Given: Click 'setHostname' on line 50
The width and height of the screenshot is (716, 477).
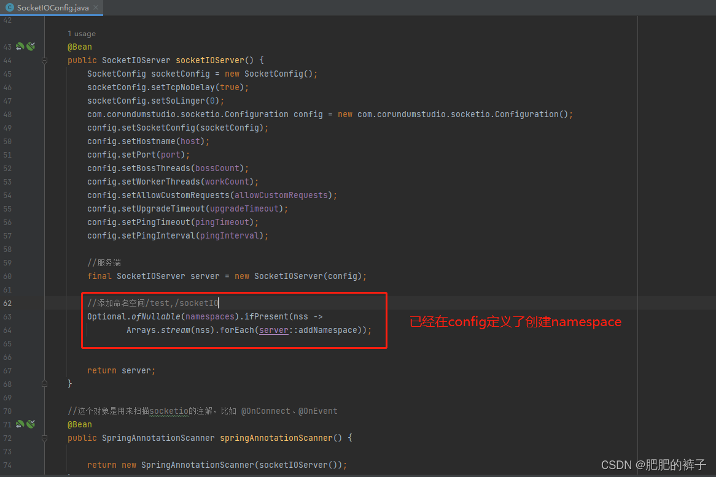Looking at the screenshot, I should point(149,142).
